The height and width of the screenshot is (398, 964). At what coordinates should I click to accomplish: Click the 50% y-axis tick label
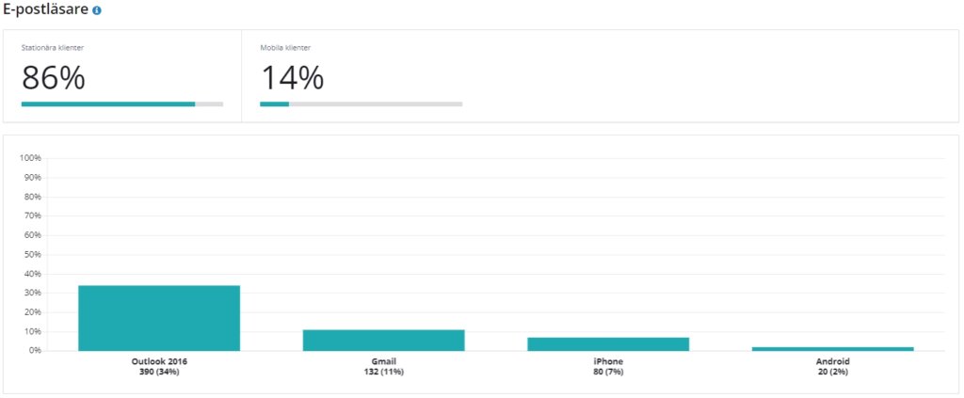[32, 254]
